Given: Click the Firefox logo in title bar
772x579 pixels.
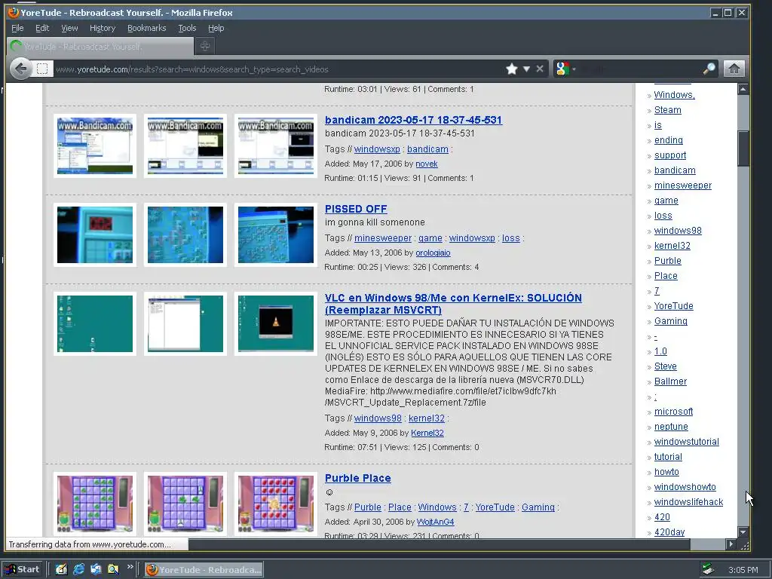Looking at the screenshot, I should pos(14,13).
